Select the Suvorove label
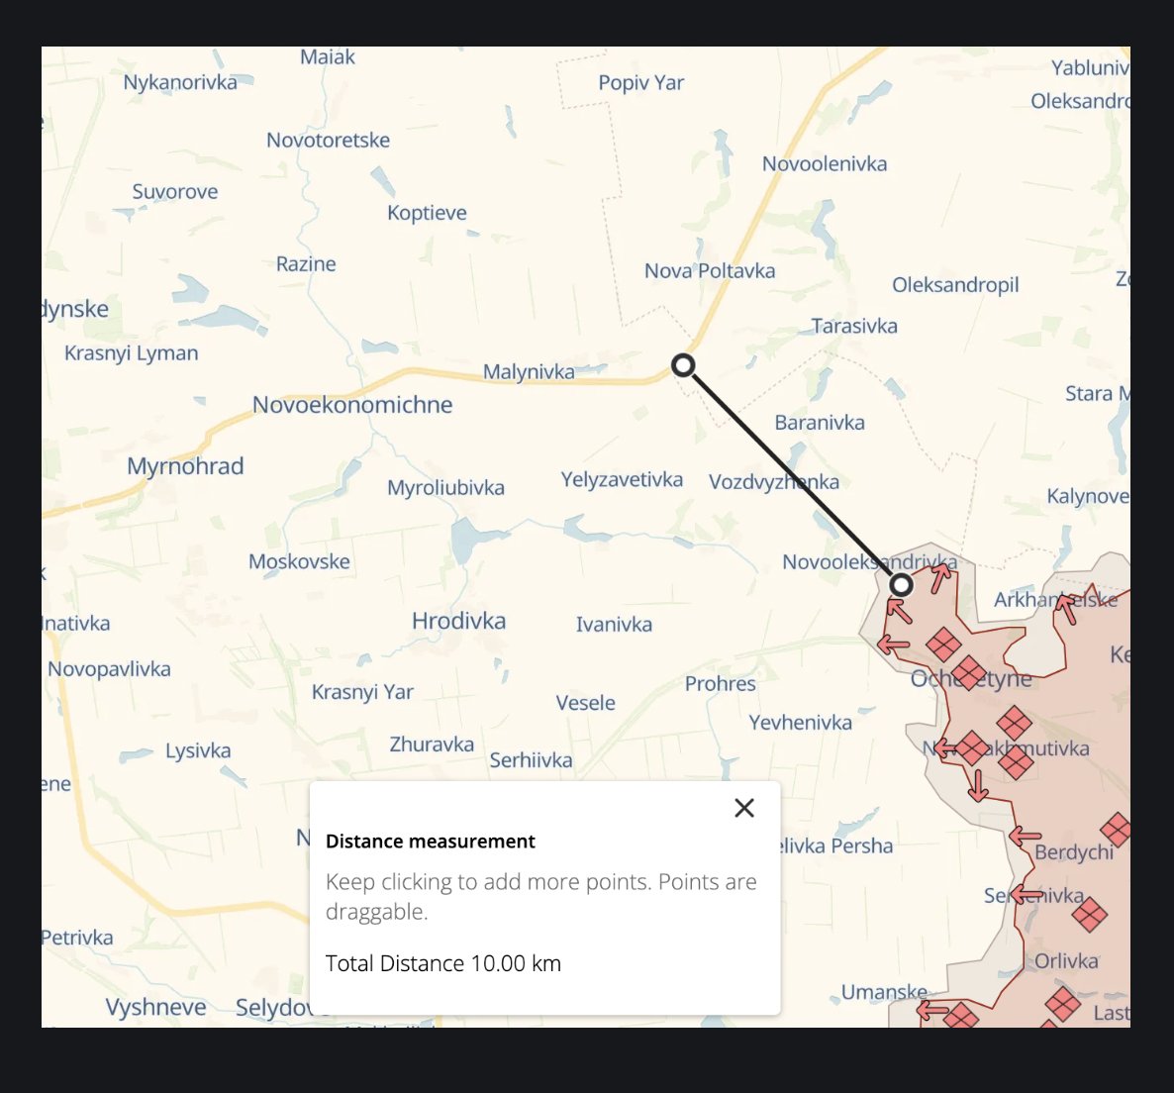 [175, 192]
